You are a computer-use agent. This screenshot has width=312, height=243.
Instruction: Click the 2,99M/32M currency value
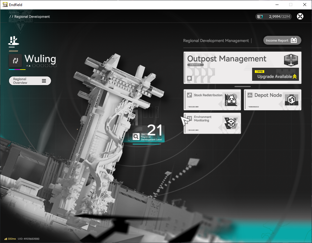279,16
